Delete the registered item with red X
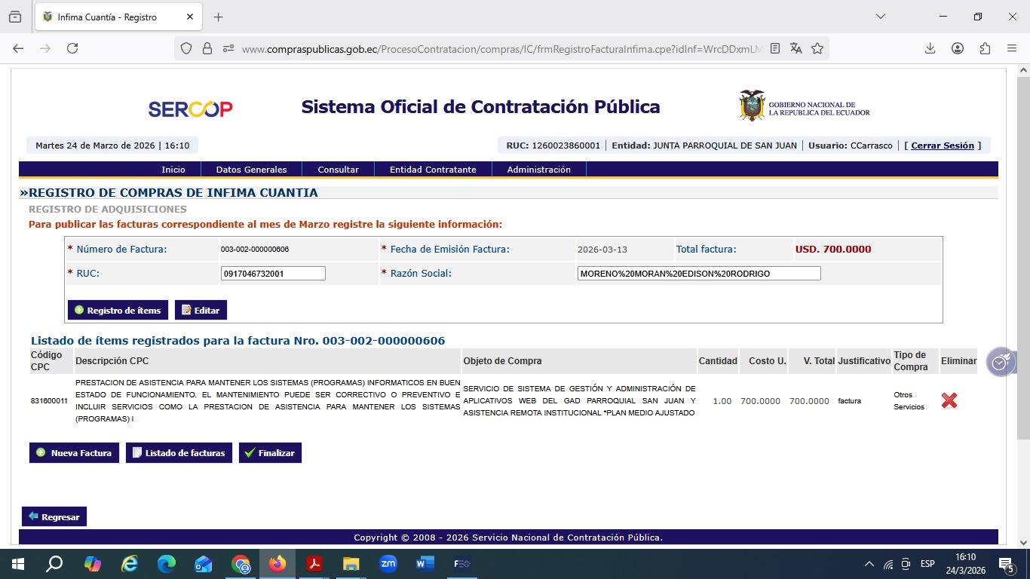The height and width of the screenshot is (579, 1030). click(x=949, y=401)
